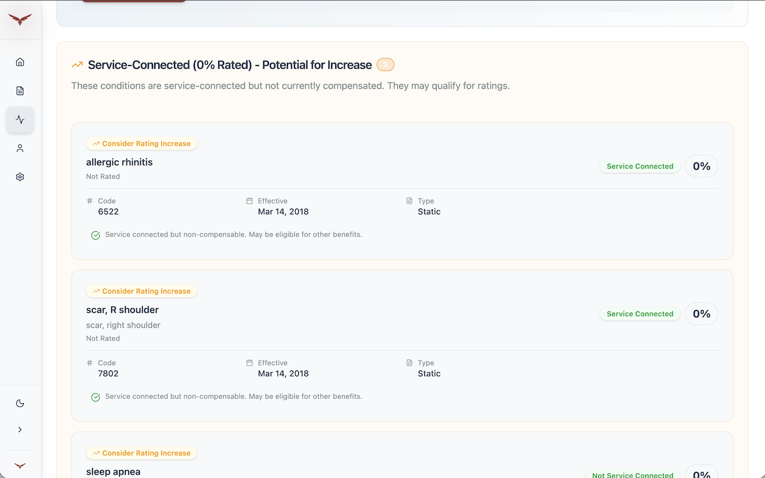Click the 0% rating badge for allergic rhinitis
765x478 pixels.
pyautogui.click(x=702, y=166)
